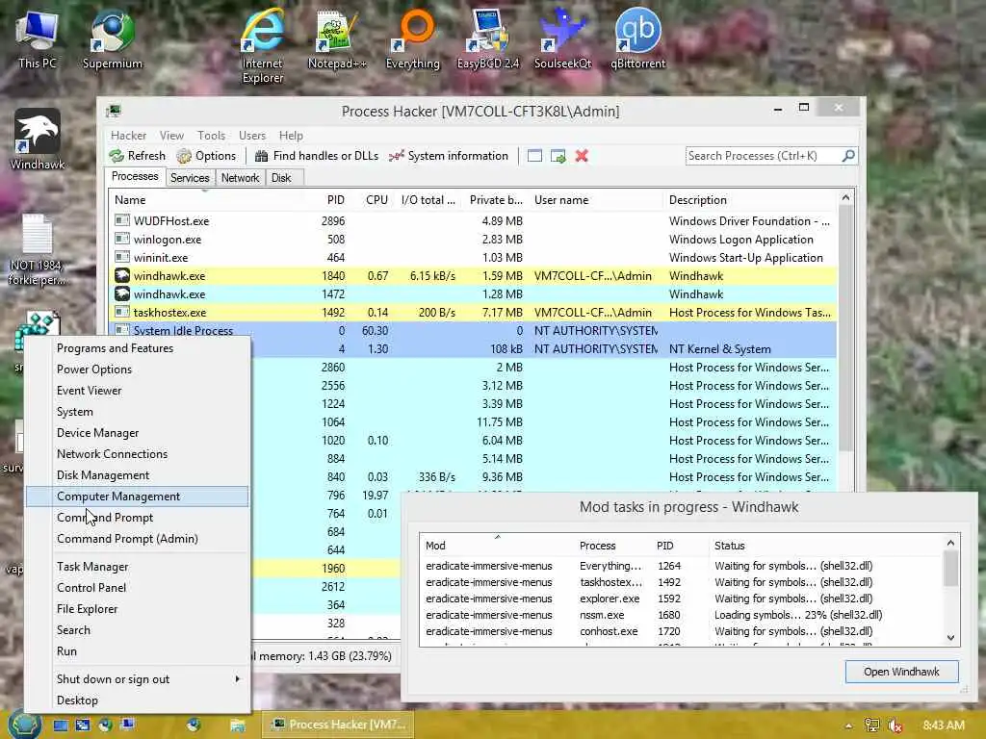
Task: Select the WUDFHost.exe process row
Action: tap(474, 221)
